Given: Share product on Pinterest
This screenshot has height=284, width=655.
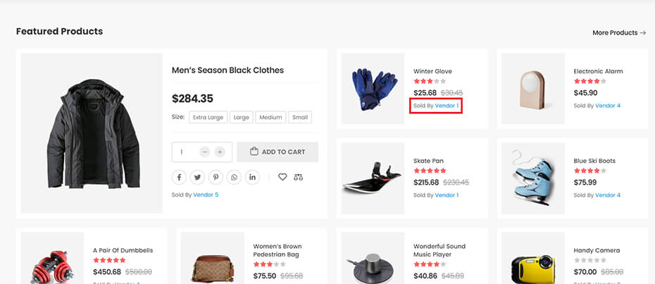Looking at the screenshot, I should [216, 177].
